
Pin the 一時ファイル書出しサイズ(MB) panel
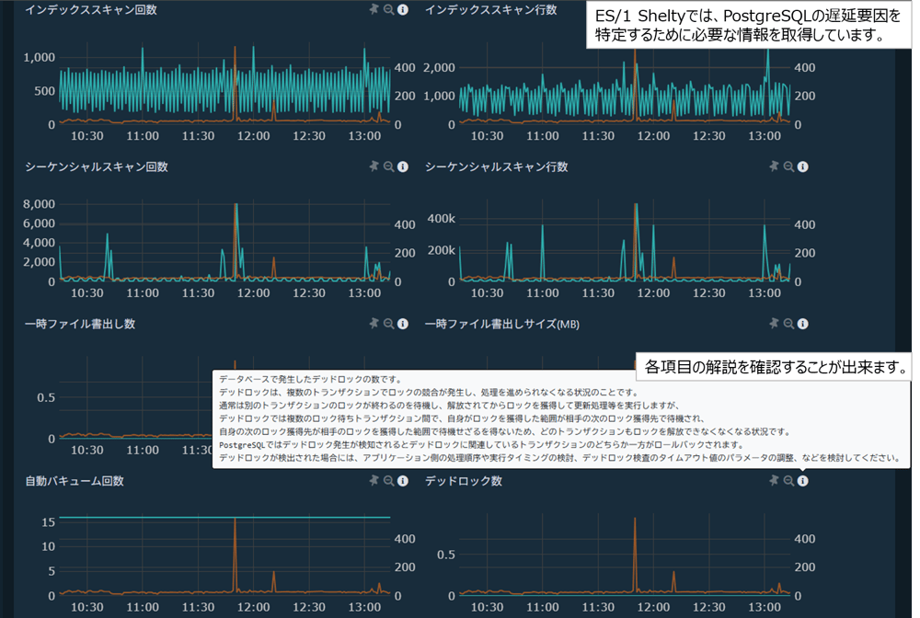tap(774, 323)
